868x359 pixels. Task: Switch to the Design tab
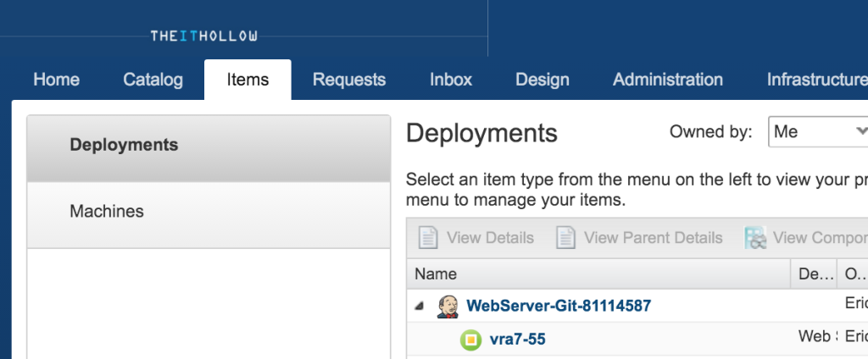[x=542, y=80]
